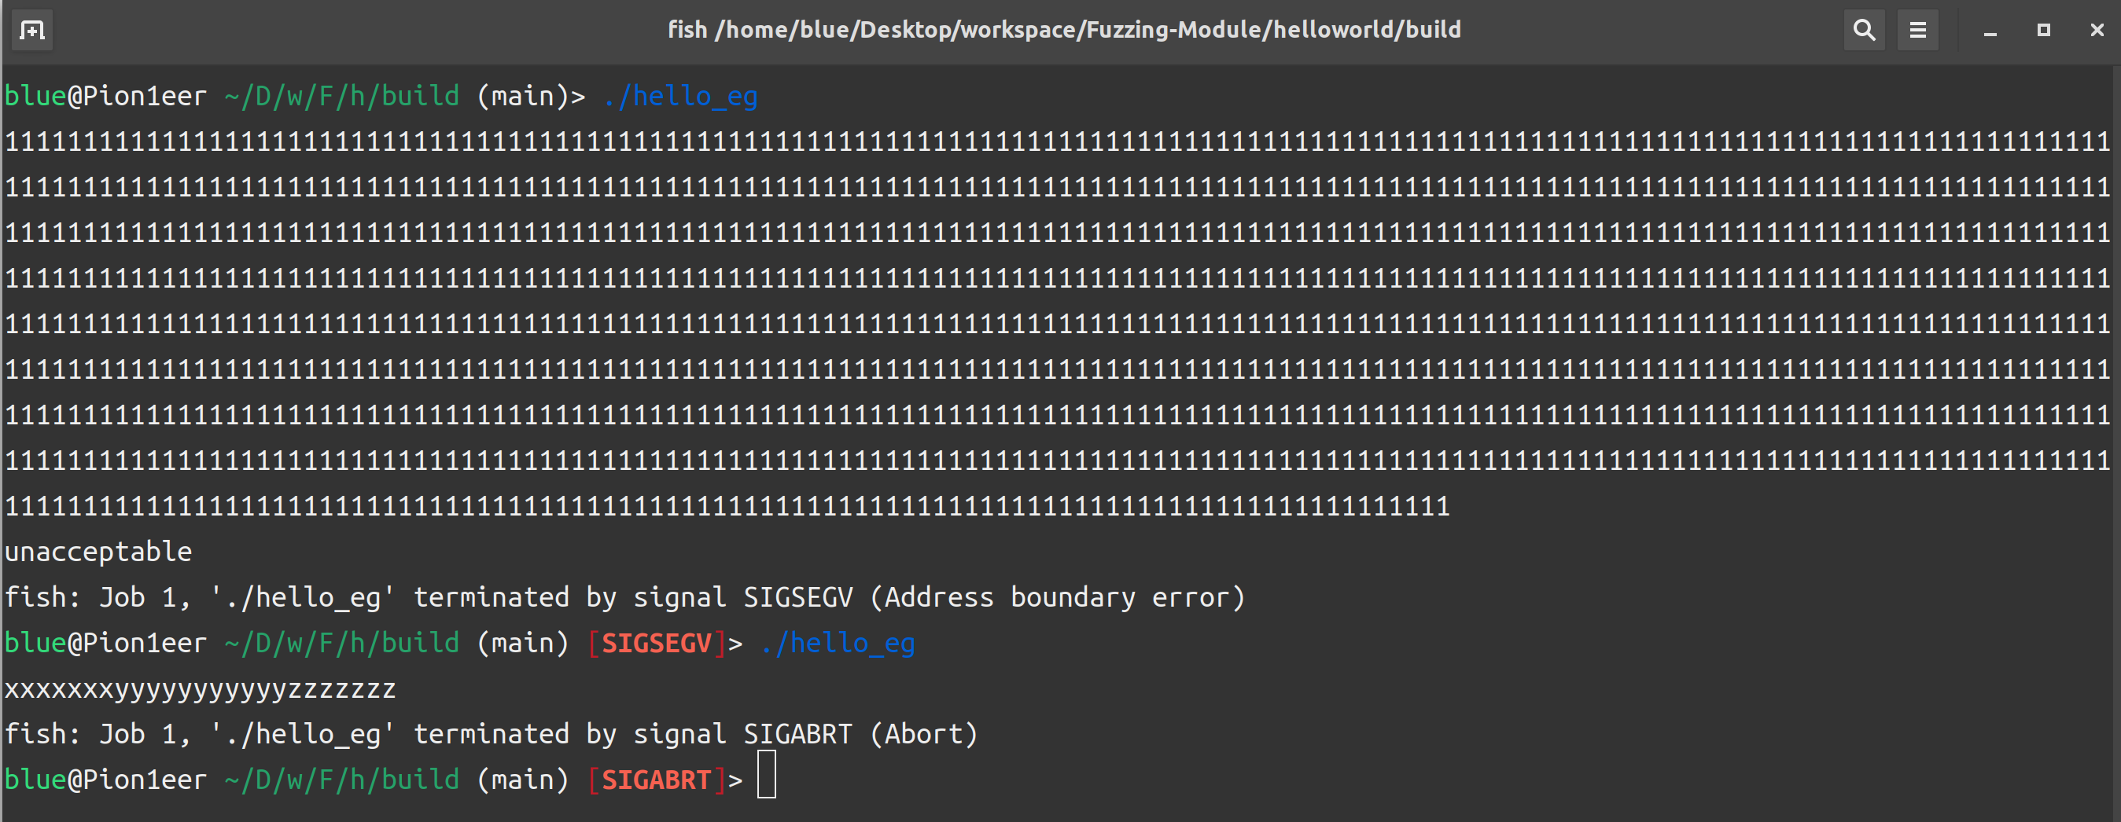This screenshot has width=2121, height=822.
Task: Close the terminal window
Action: tap(2097, 31)
